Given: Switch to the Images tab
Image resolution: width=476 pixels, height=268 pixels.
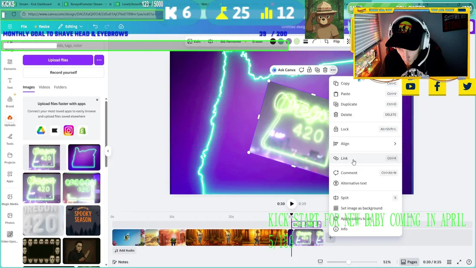Looking at the screenshot, I should (29, 87).
